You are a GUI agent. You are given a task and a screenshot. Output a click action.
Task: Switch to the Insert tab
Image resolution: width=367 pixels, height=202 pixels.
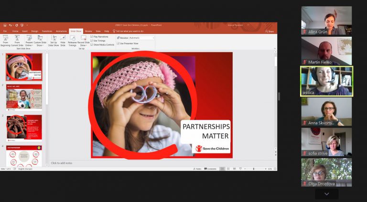point(25,31)
